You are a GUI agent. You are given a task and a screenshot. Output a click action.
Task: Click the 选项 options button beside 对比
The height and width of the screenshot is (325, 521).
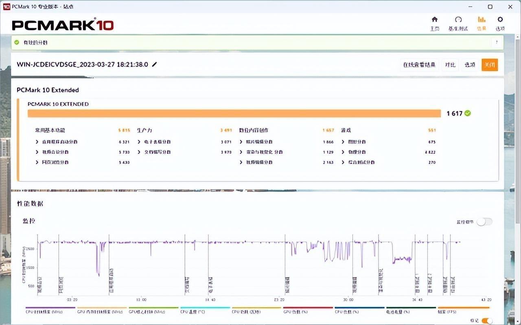[470, 65]
